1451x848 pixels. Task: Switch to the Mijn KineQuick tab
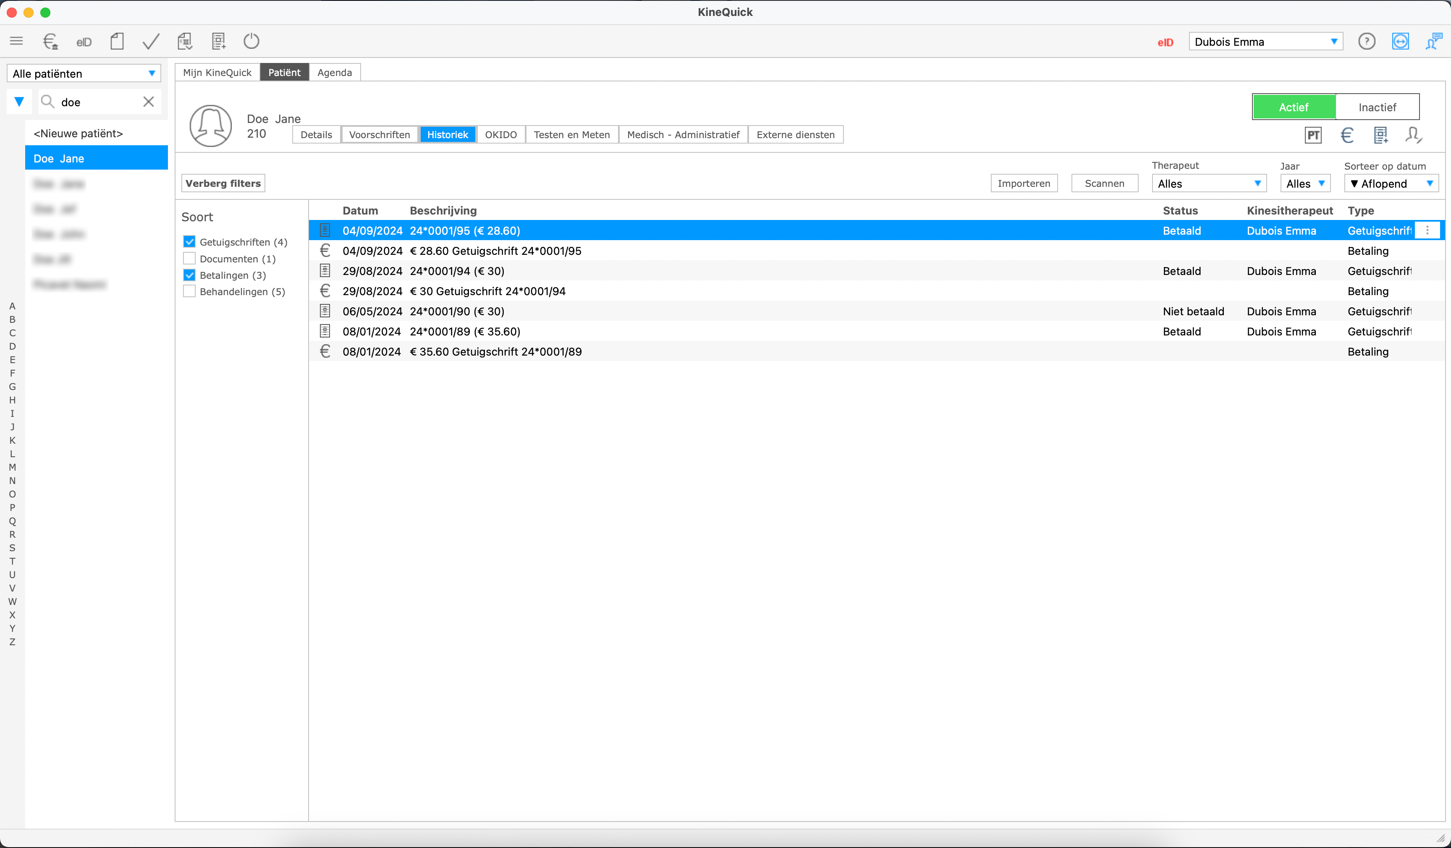(217, 73)
